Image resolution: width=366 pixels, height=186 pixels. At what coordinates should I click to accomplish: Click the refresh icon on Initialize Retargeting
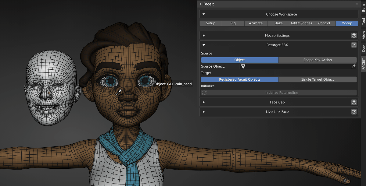click(204, 93)
